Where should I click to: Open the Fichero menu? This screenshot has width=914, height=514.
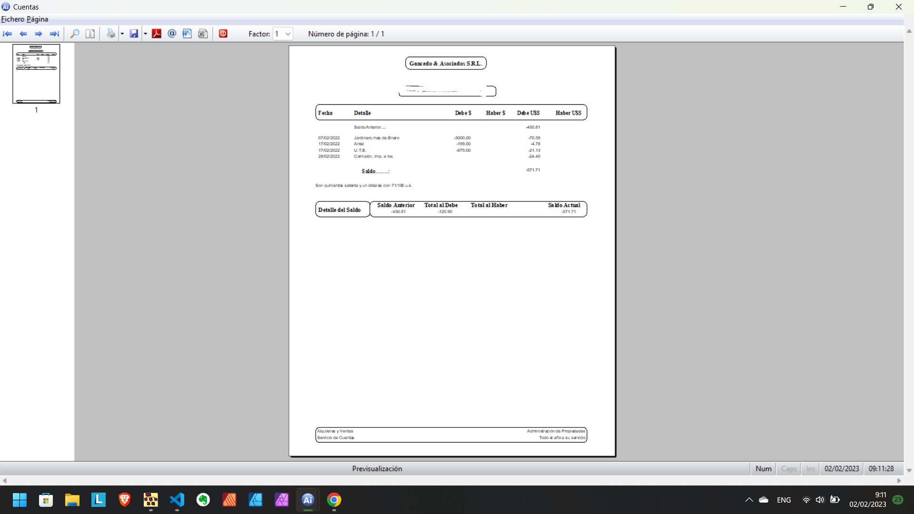12,19
